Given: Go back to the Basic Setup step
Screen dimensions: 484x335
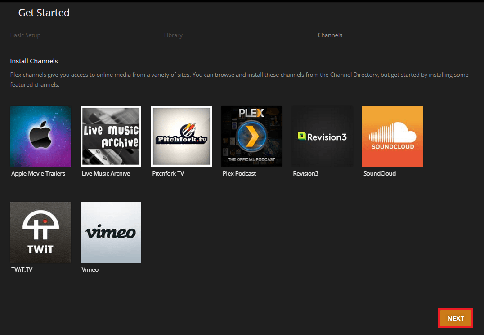Looking at the screenshot, I should coord(25,35).
